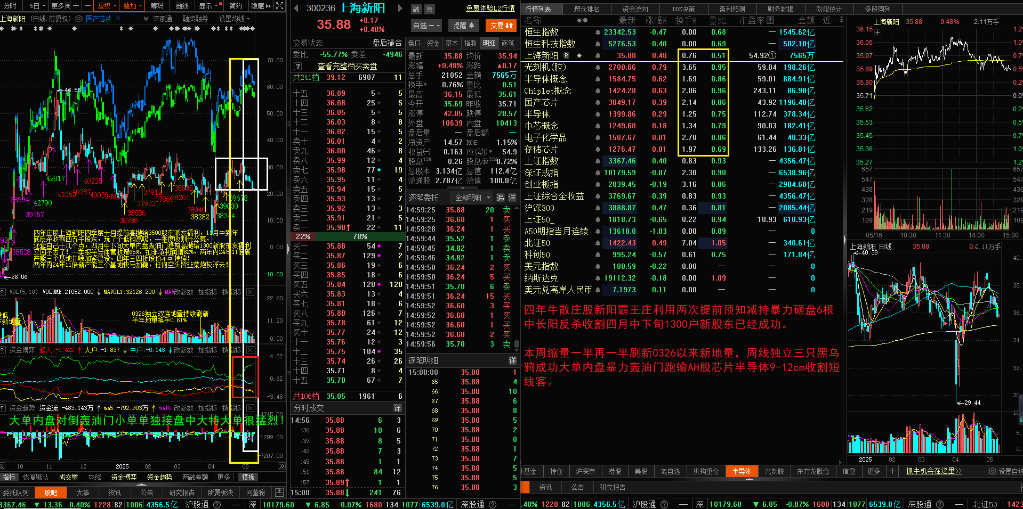Select the 逐笔 tab
Viewport: 1023px width, 509px height.
508,43
